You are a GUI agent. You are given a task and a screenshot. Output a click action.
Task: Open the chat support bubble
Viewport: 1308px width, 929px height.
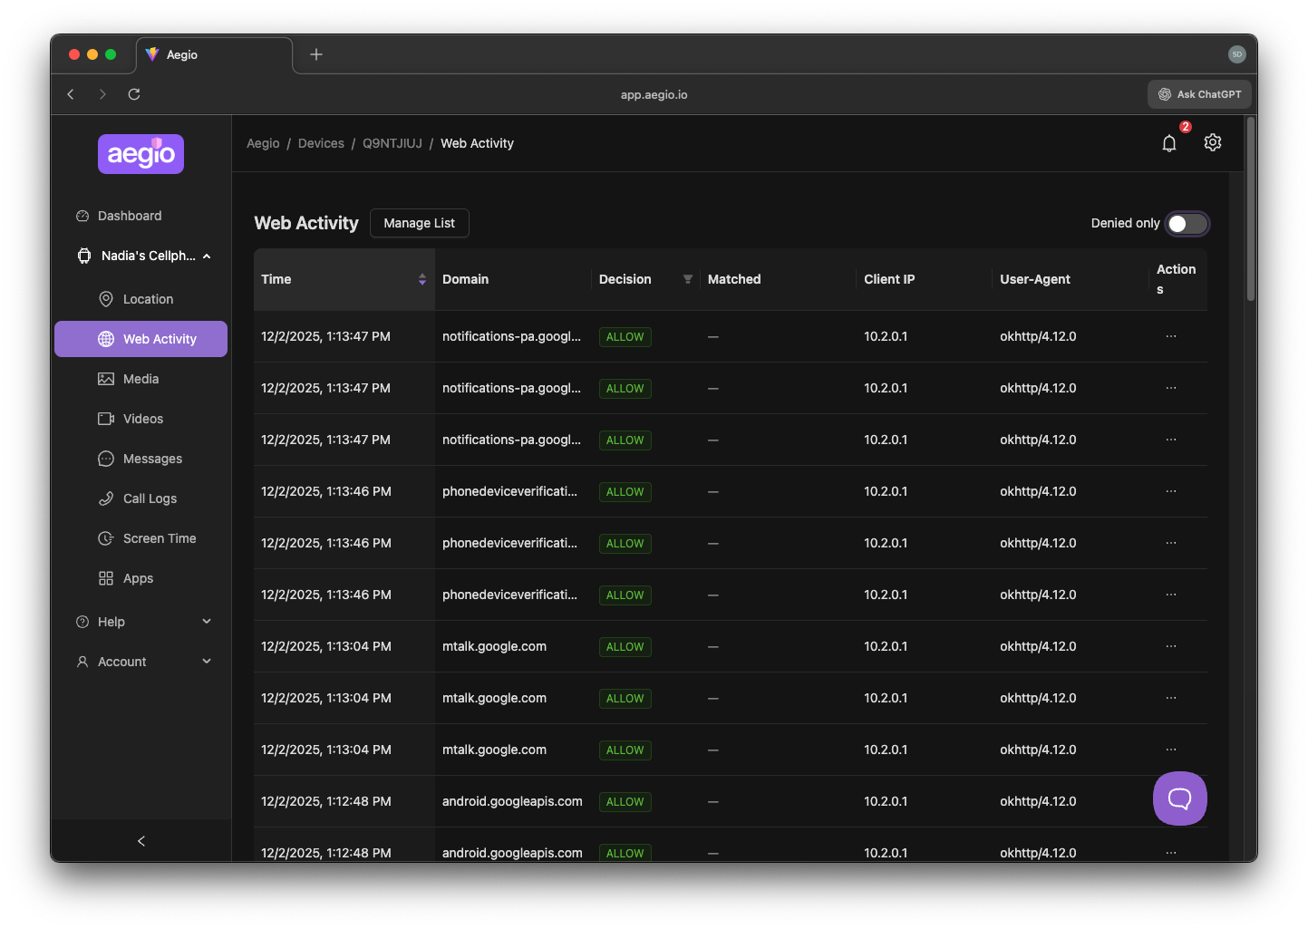tap(1179, 798)
